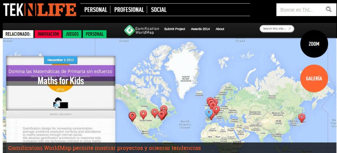Click the student-at-computer icon in Maths for Kids card
This screenshot has height=153, width=337.
[61, 103]
